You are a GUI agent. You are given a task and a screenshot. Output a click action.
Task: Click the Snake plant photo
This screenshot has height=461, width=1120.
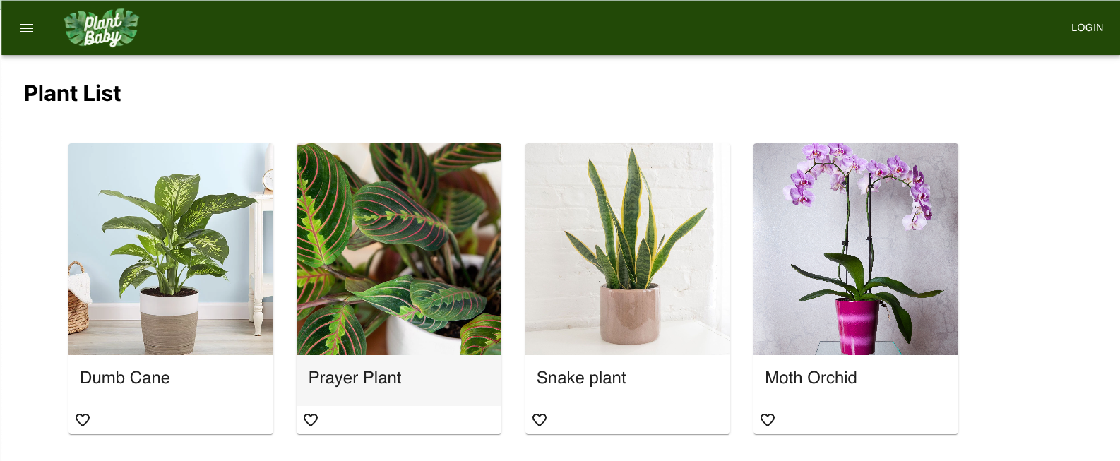(627, 249)
